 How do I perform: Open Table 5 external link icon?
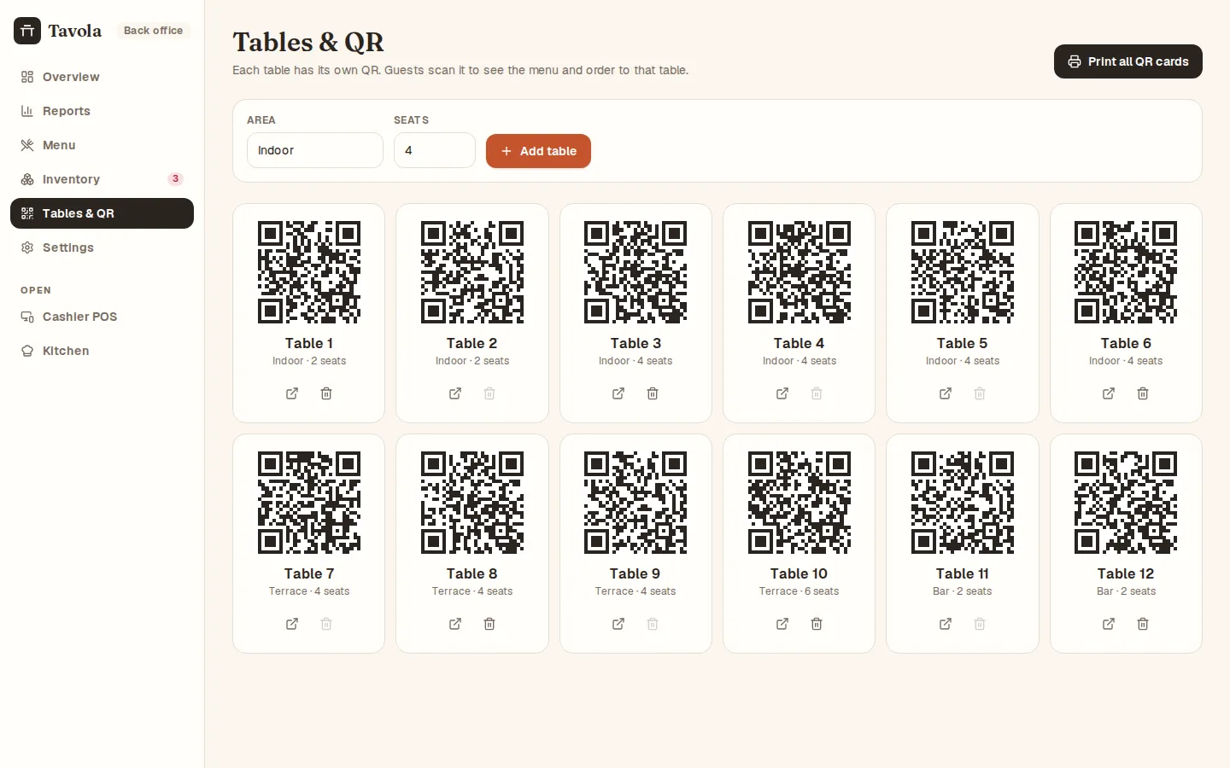(x=946, y=393)
